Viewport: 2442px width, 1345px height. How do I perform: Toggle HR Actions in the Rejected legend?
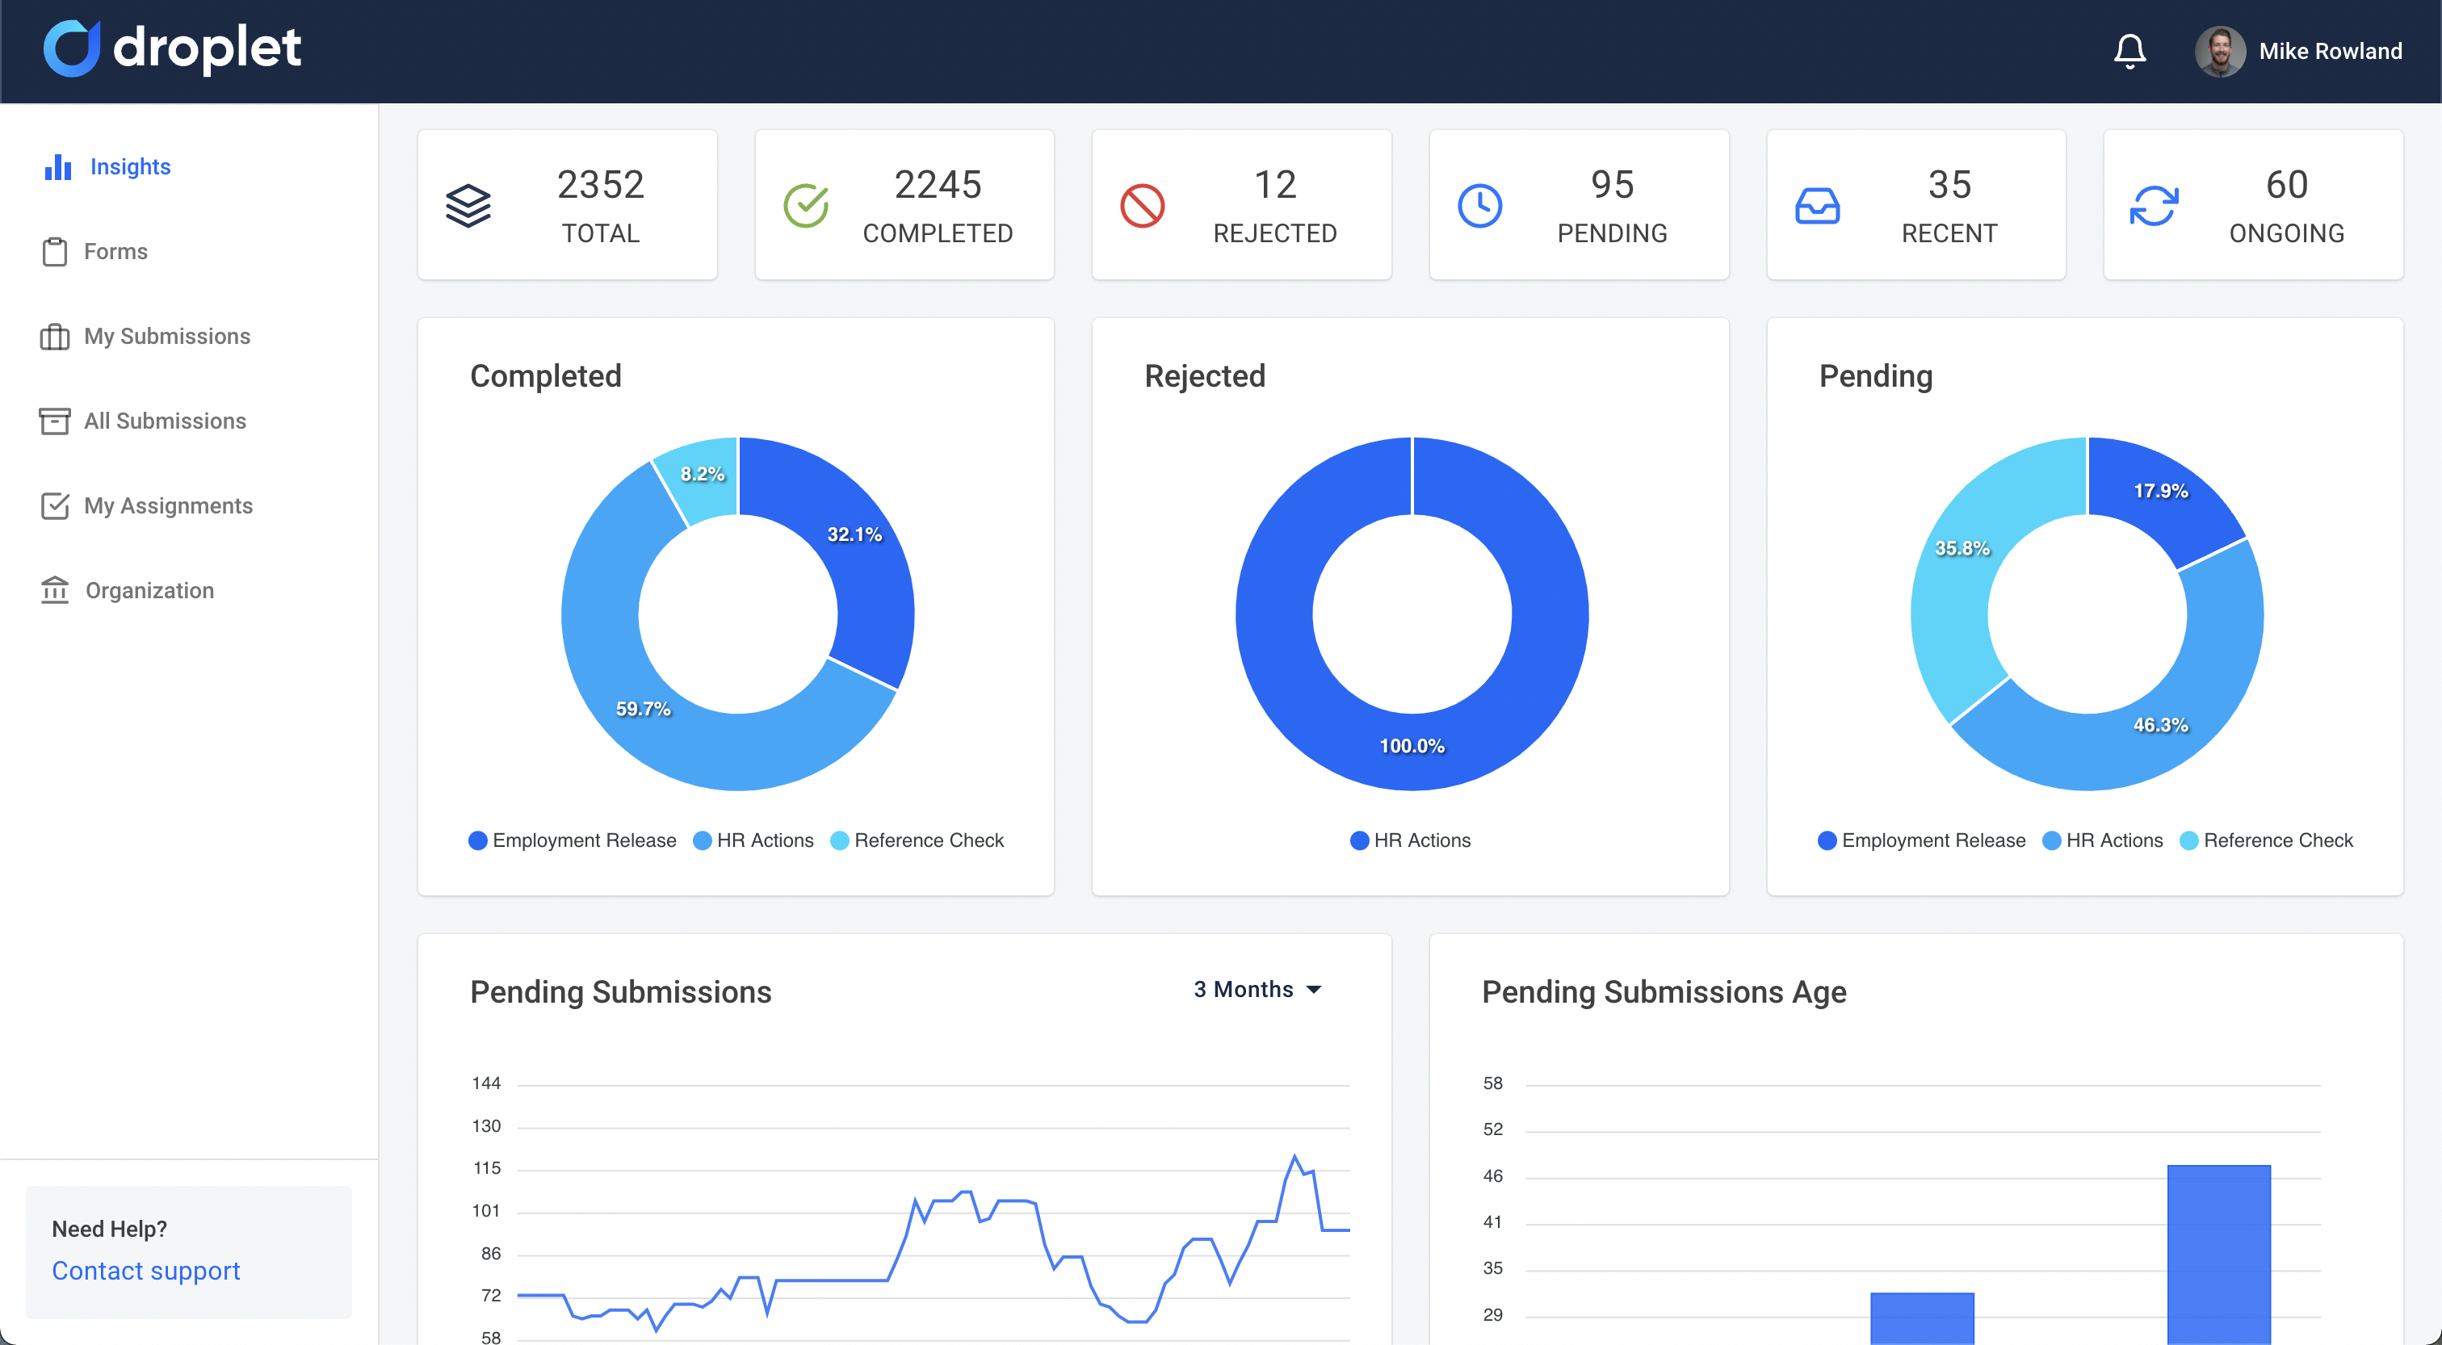click(1410, 840)
